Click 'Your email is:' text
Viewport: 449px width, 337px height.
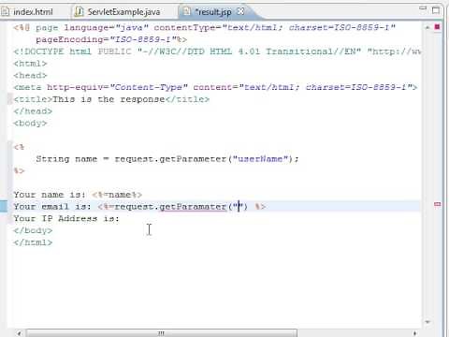click(52, 207)
